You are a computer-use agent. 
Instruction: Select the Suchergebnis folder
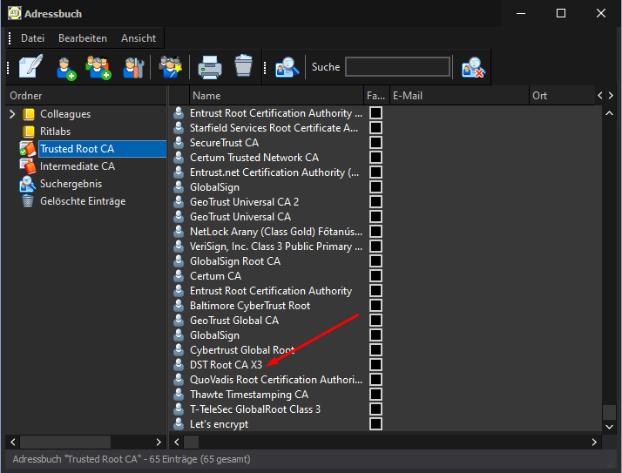71,184
